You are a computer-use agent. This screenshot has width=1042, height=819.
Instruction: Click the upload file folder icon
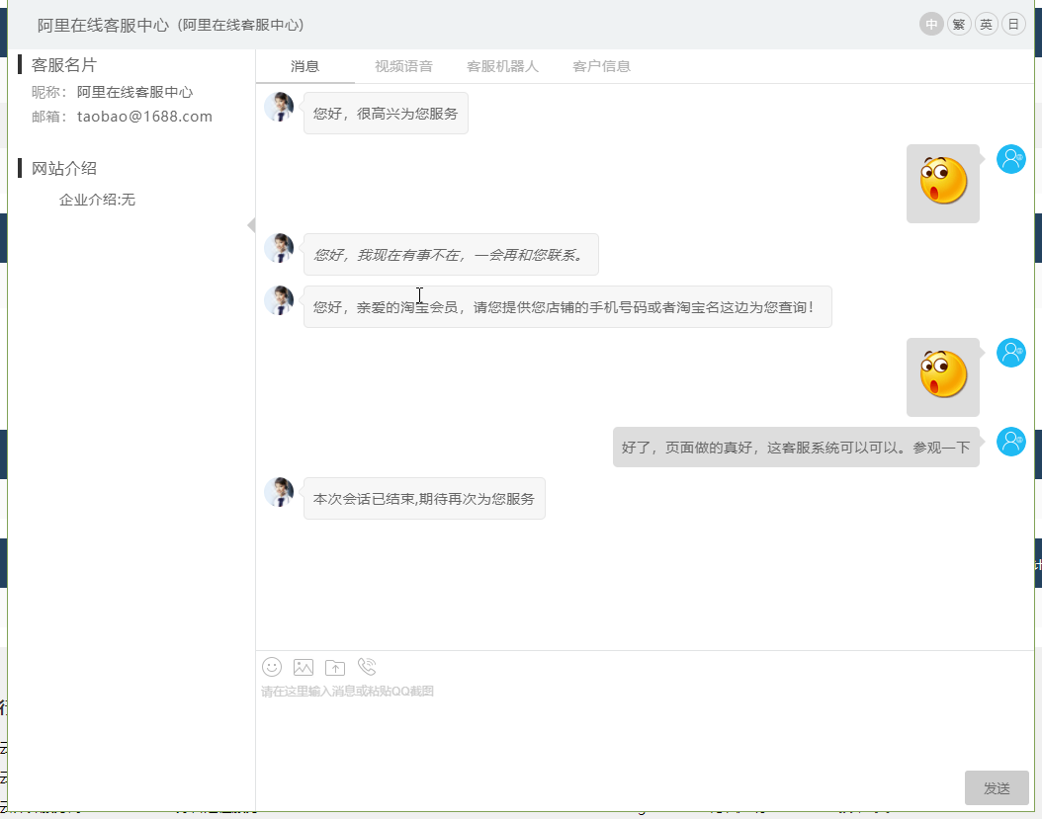pyautogui.click(x=335, y=667)
